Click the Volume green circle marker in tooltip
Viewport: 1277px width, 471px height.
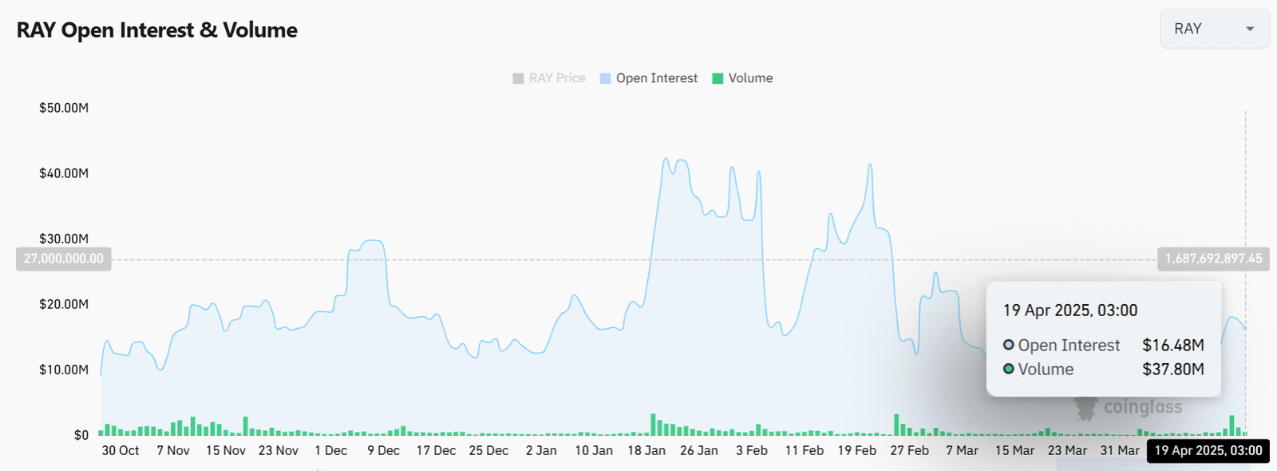tap(1009, 369)
